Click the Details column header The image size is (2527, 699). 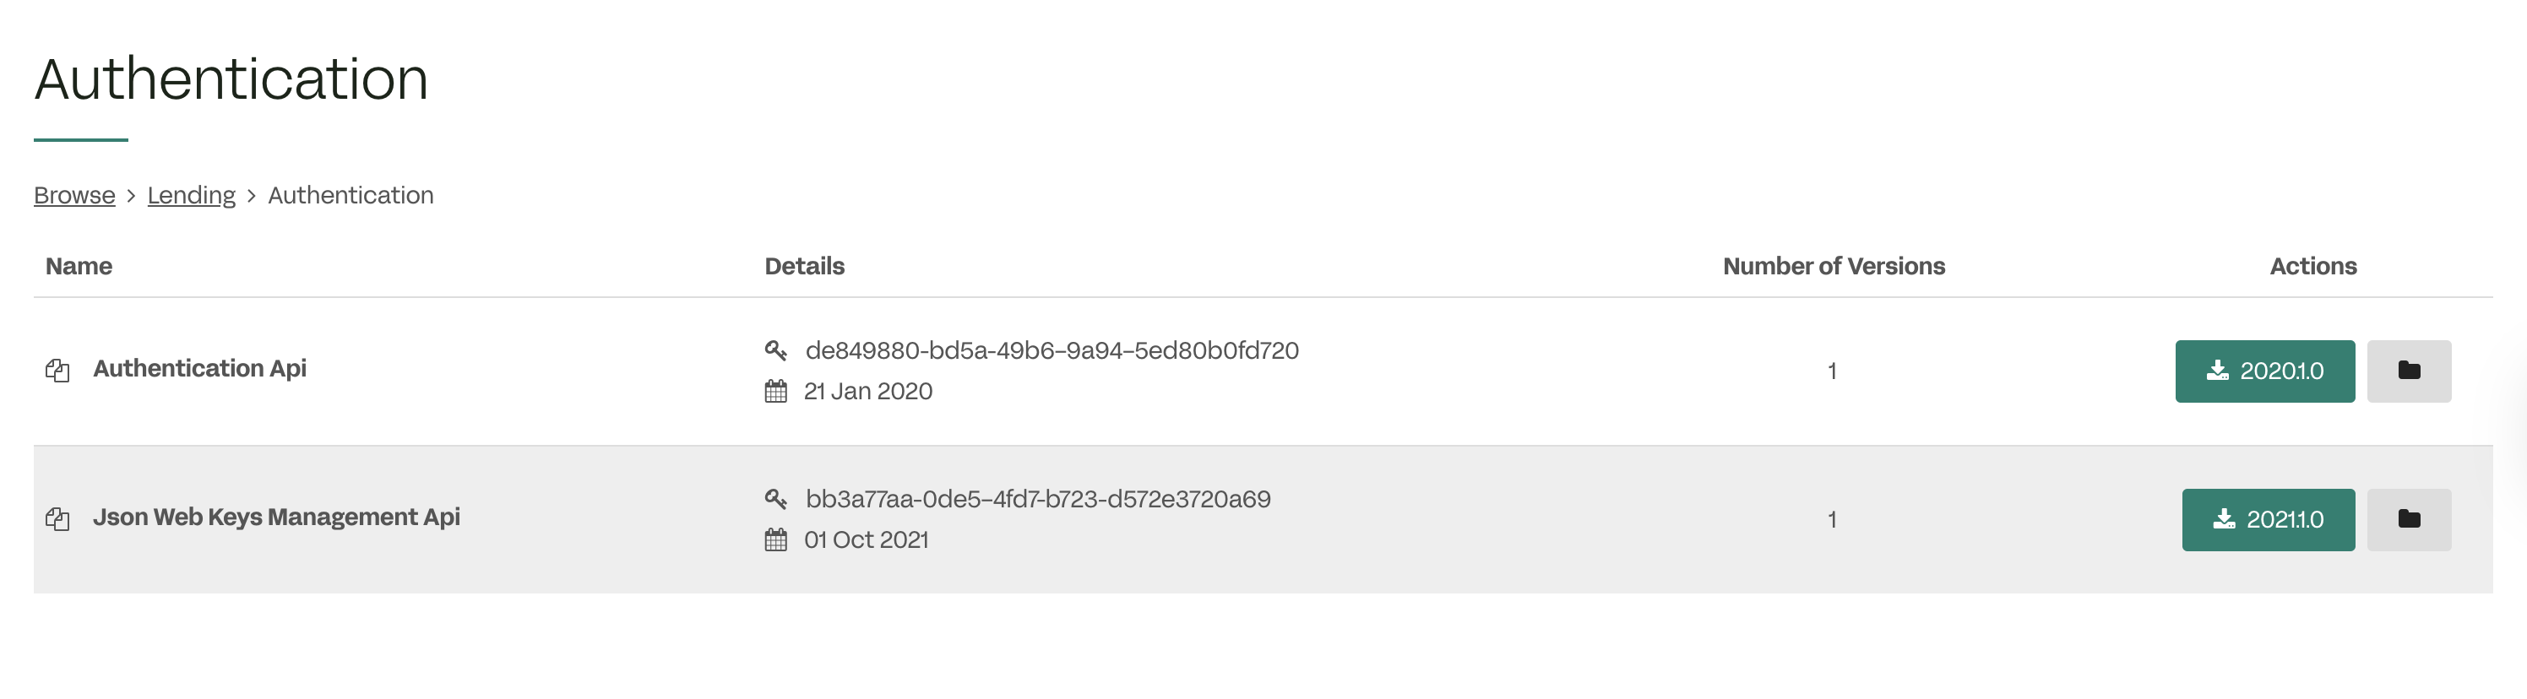(803, 266)
